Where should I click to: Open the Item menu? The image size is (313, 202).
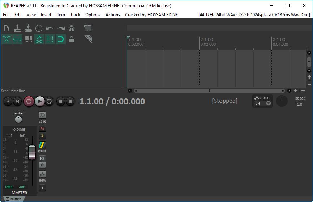[60, 15]
